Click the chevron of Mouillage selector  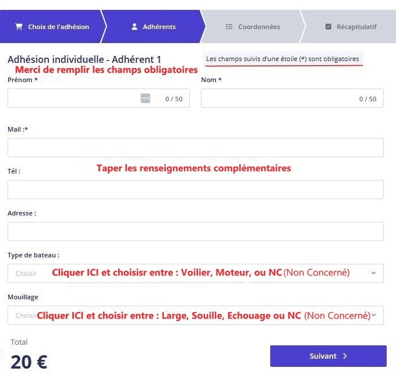(373, 316)
